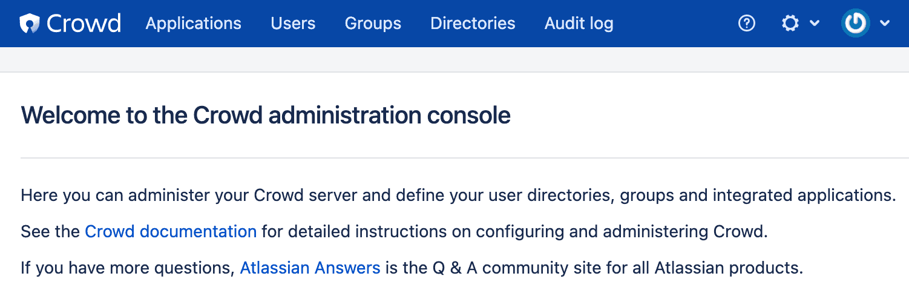
Task: Open the Applications menu item
Action: click(193, 24)
